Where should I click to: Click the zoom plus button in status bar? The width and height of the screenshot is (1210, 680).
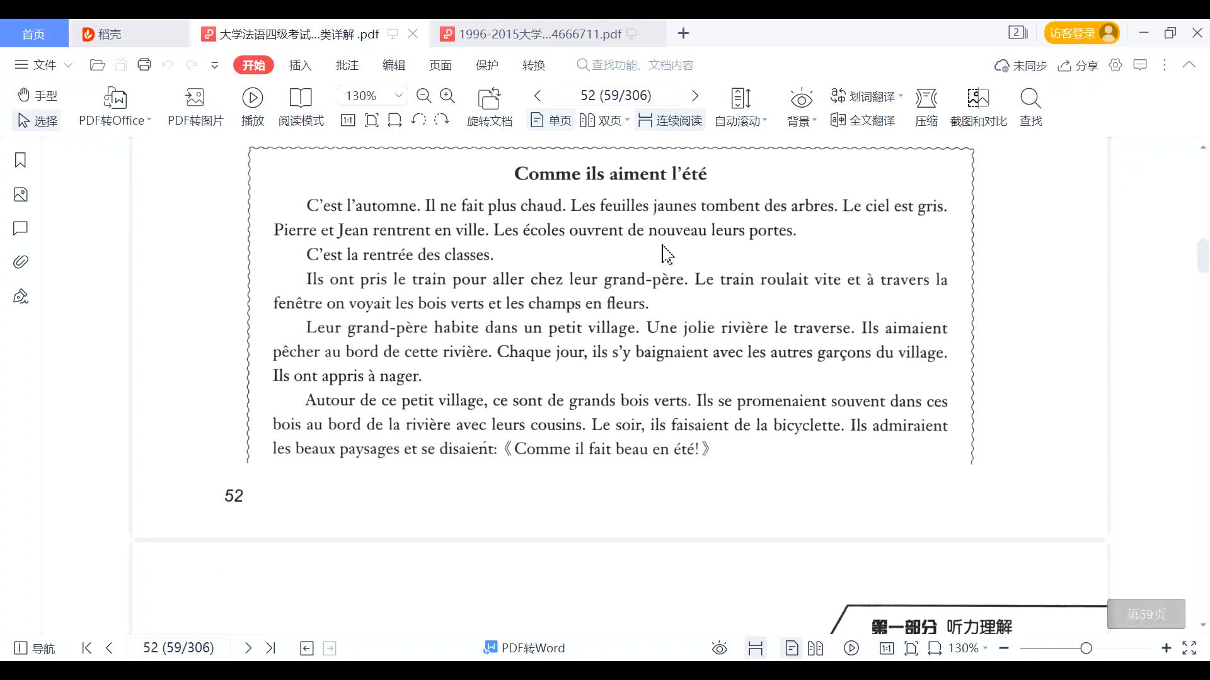click(x=1167, y=648)
